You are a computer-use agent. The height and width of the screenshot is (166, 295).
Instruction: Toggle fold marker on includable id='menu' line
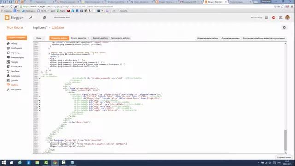pos(39,106)
